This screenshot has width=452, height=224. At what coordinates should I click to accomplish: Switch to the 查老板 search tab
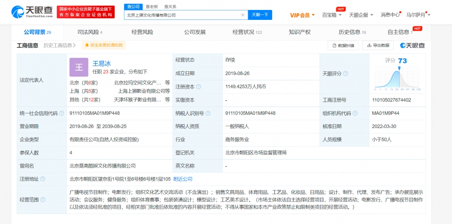point(151,7)
